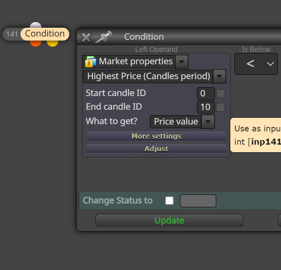
Task: Click the Market properties money icon
Action: [x=91, y=61]
